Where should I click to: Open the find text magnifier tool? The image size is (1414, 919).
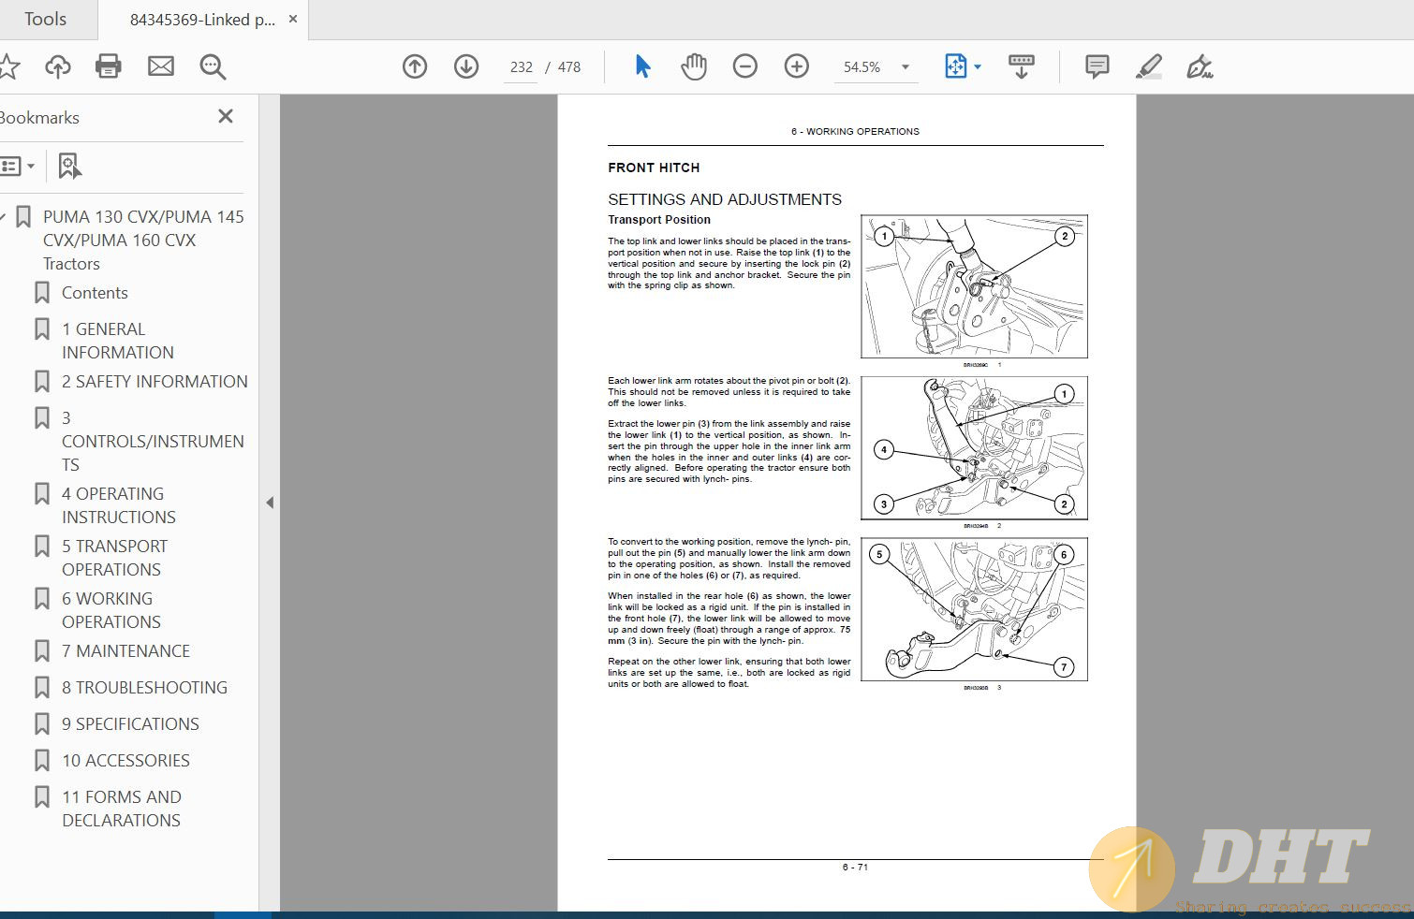point(213,66)
